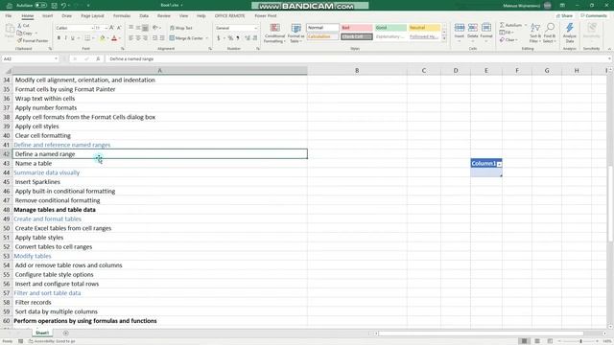Apply comma style
The width and height of the screenshot is (614, 345).
(238, 38)
